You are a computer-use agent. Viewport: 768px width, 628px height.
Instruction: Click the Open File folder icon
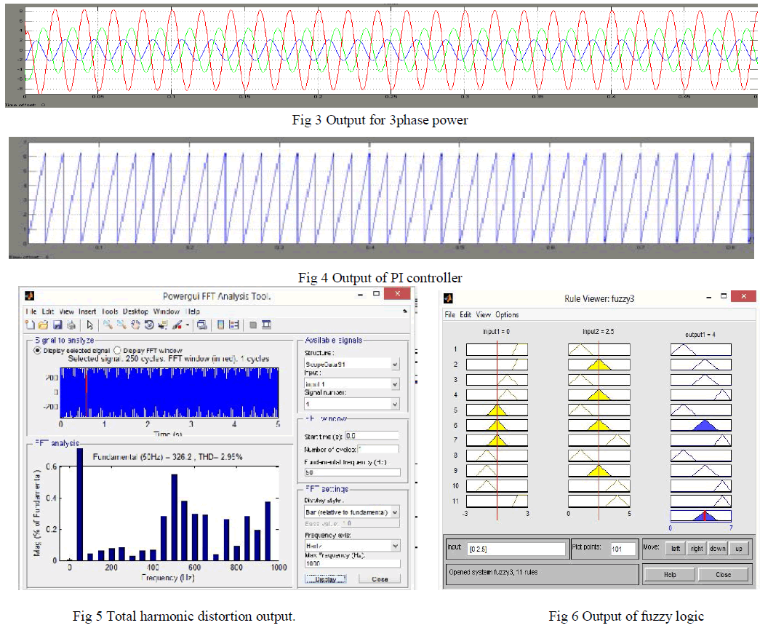click(43, 325)
